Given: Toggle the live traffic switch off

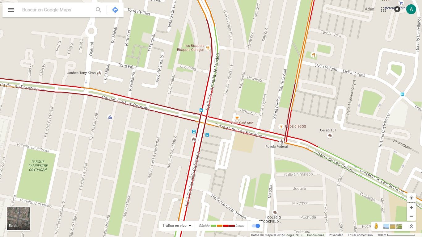Looking at the screenshot, I should point(256,226).
